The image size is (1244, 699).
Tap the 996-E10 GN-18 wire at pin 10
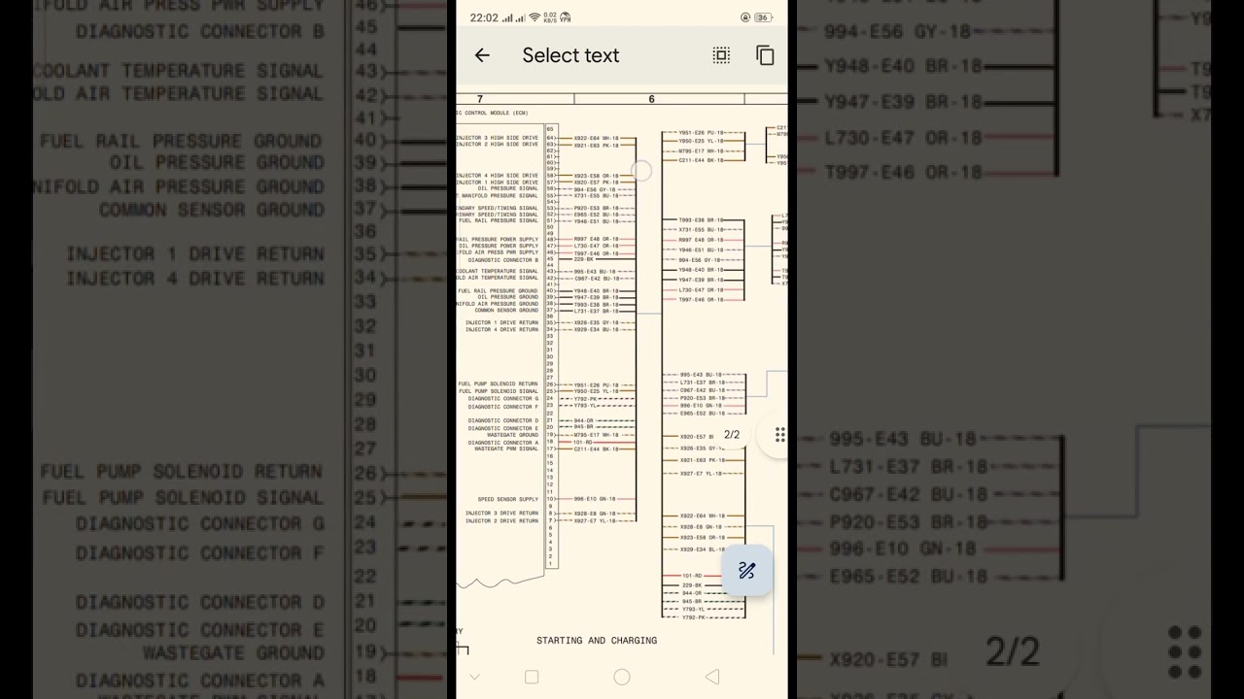[595, 499]
